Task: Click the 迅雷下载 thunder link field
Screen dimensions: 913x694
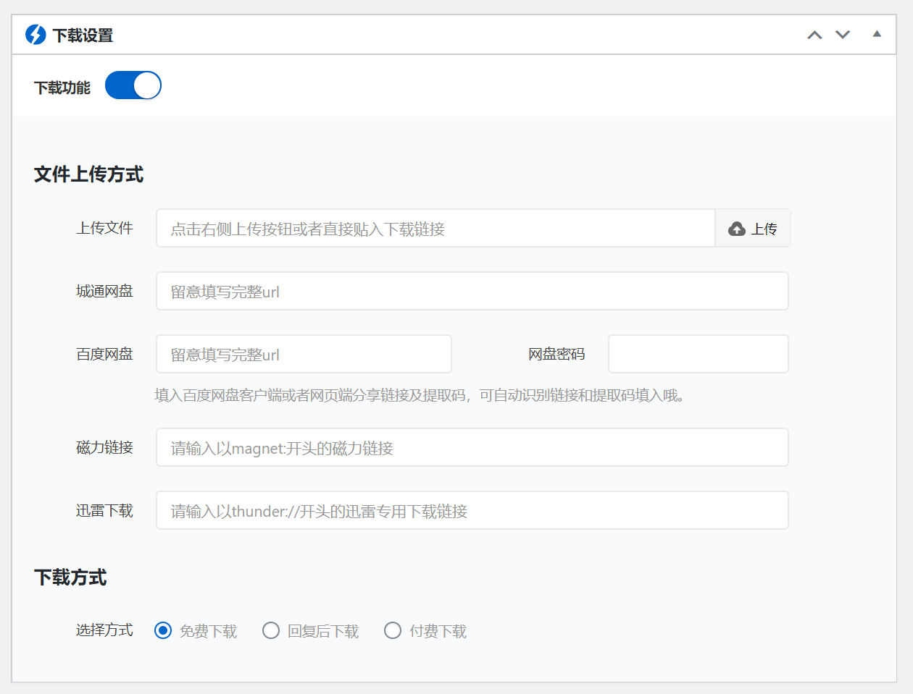Action: coord(471,510)
